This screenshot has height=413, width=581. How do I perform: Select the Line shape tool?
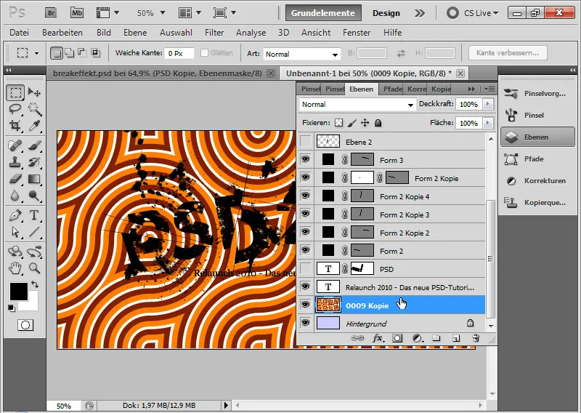(34, 232)
